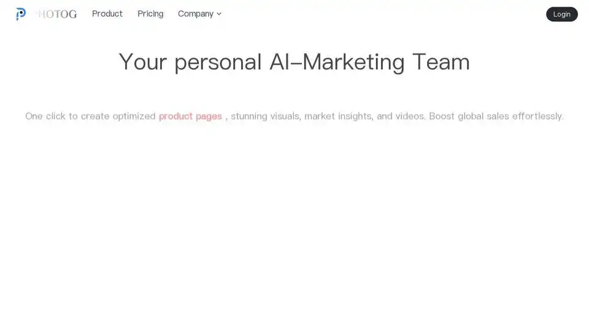The height and width of the screenshot is (331, 589).
Task: Click the blue Photog P logo icon
Action: pos(21,14)
